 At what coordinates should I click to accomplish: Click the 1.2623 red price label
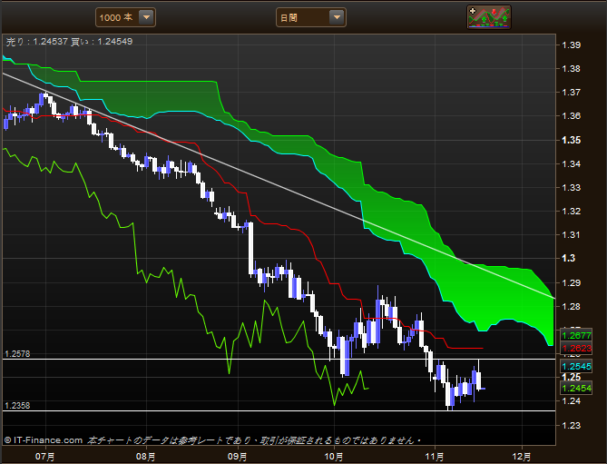576,348
